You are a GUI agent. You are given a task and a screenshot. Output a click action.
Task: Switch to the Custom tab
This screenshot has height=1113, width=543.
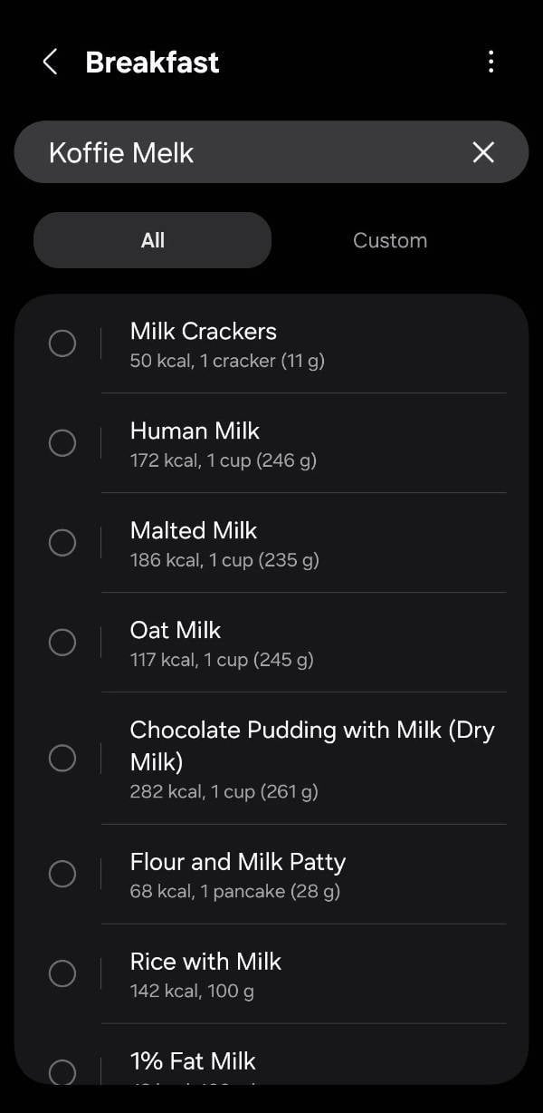[389, 240]
